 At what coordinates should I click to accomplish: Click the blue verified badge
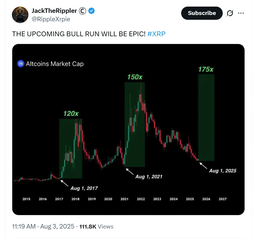(x=91, y=11)
